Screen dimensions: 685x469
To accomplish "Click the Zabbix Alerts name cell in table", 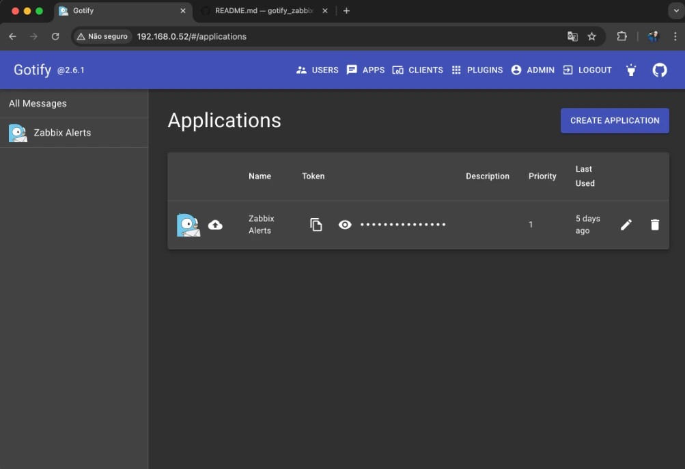I will click(x=262, y=224).
